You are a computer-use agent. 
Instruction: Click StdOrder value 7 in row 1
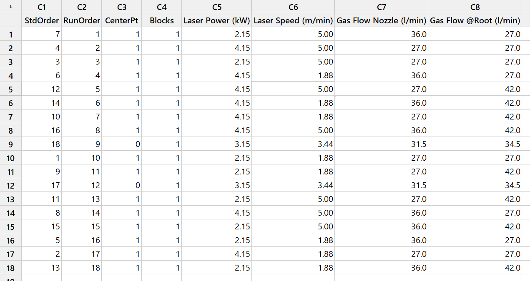tap(41, 34)
